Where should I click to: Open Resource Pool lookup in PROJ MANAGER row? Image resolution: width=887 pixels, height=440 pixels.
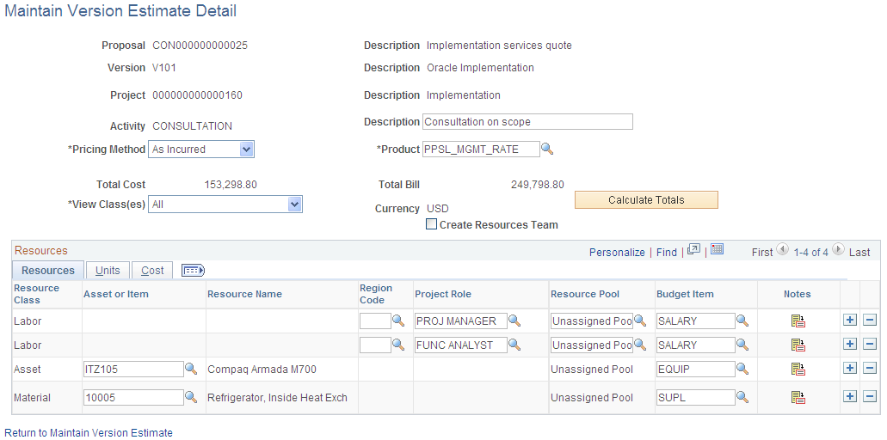[x=640, y=321]
